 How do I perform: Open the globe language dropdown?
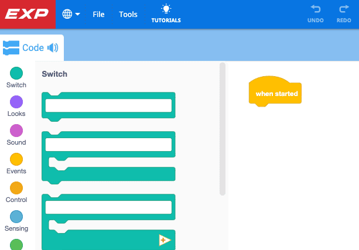[71, 14]
